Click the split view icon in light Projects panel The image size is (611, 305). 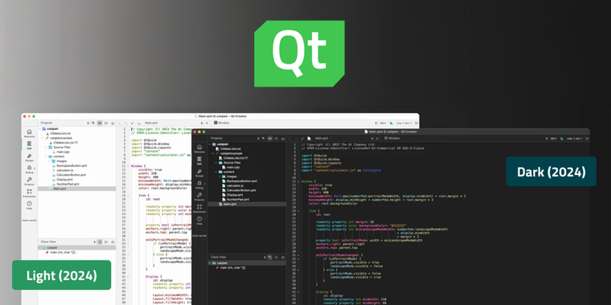106,123
